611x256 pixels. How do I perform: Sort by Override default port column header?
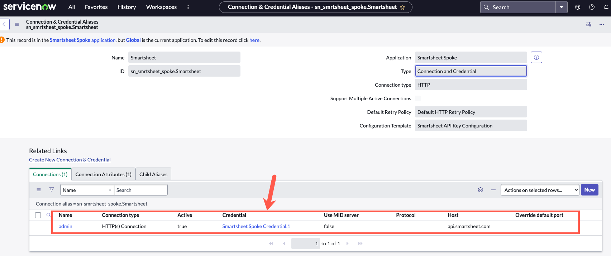pyautogui.click(x=539, y=215)
